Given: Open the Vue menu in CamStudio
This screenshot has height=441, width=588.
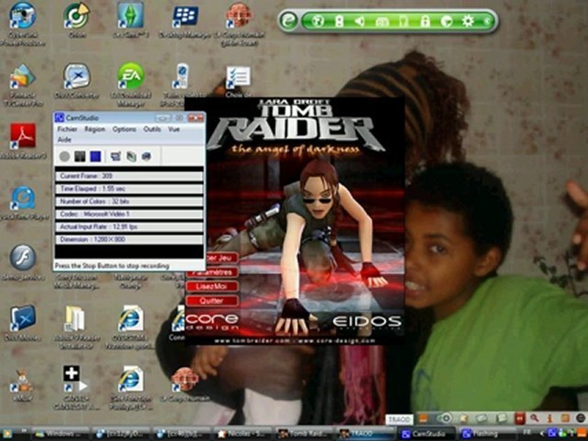Looking at the screenshot, I should (x=173, y=129).
